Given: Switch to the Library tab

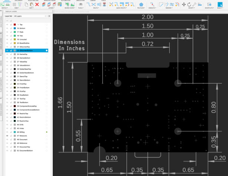Looking at the screenshot, I should [93, 1].
